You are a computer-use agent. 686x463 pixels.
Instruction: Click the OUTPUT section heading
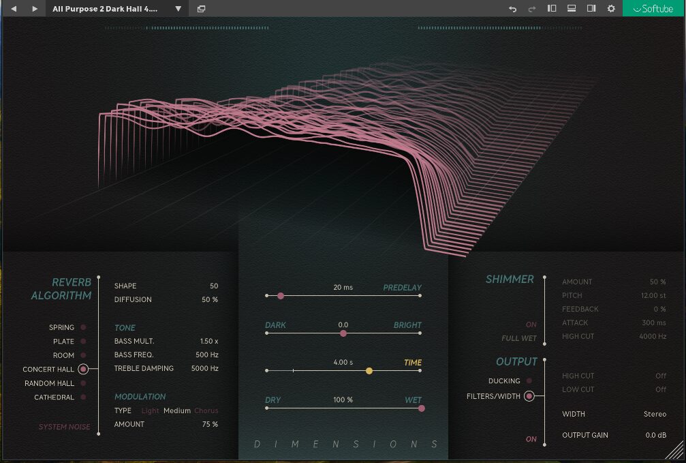click(516, 361)
